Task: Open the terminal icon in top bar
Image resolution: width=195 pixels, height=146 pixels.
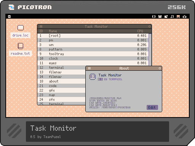Action: 184,16
